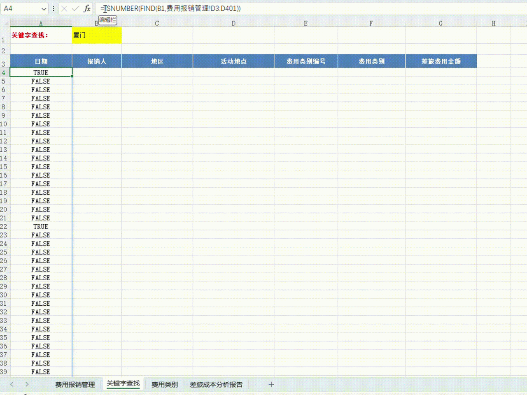Select column header A
This screenshot has width=527, height=395.
click(x=41, y=23)
